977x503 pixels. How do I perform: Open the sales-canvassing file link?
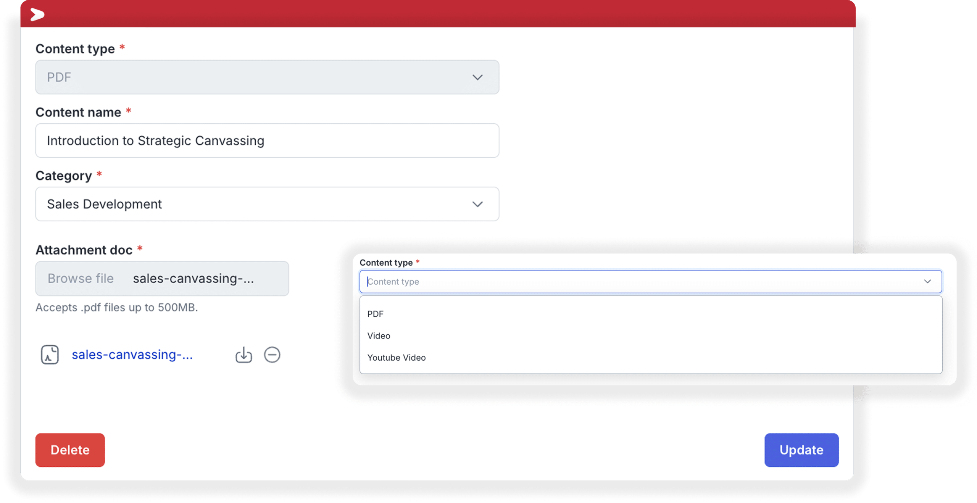pos(132,355)
